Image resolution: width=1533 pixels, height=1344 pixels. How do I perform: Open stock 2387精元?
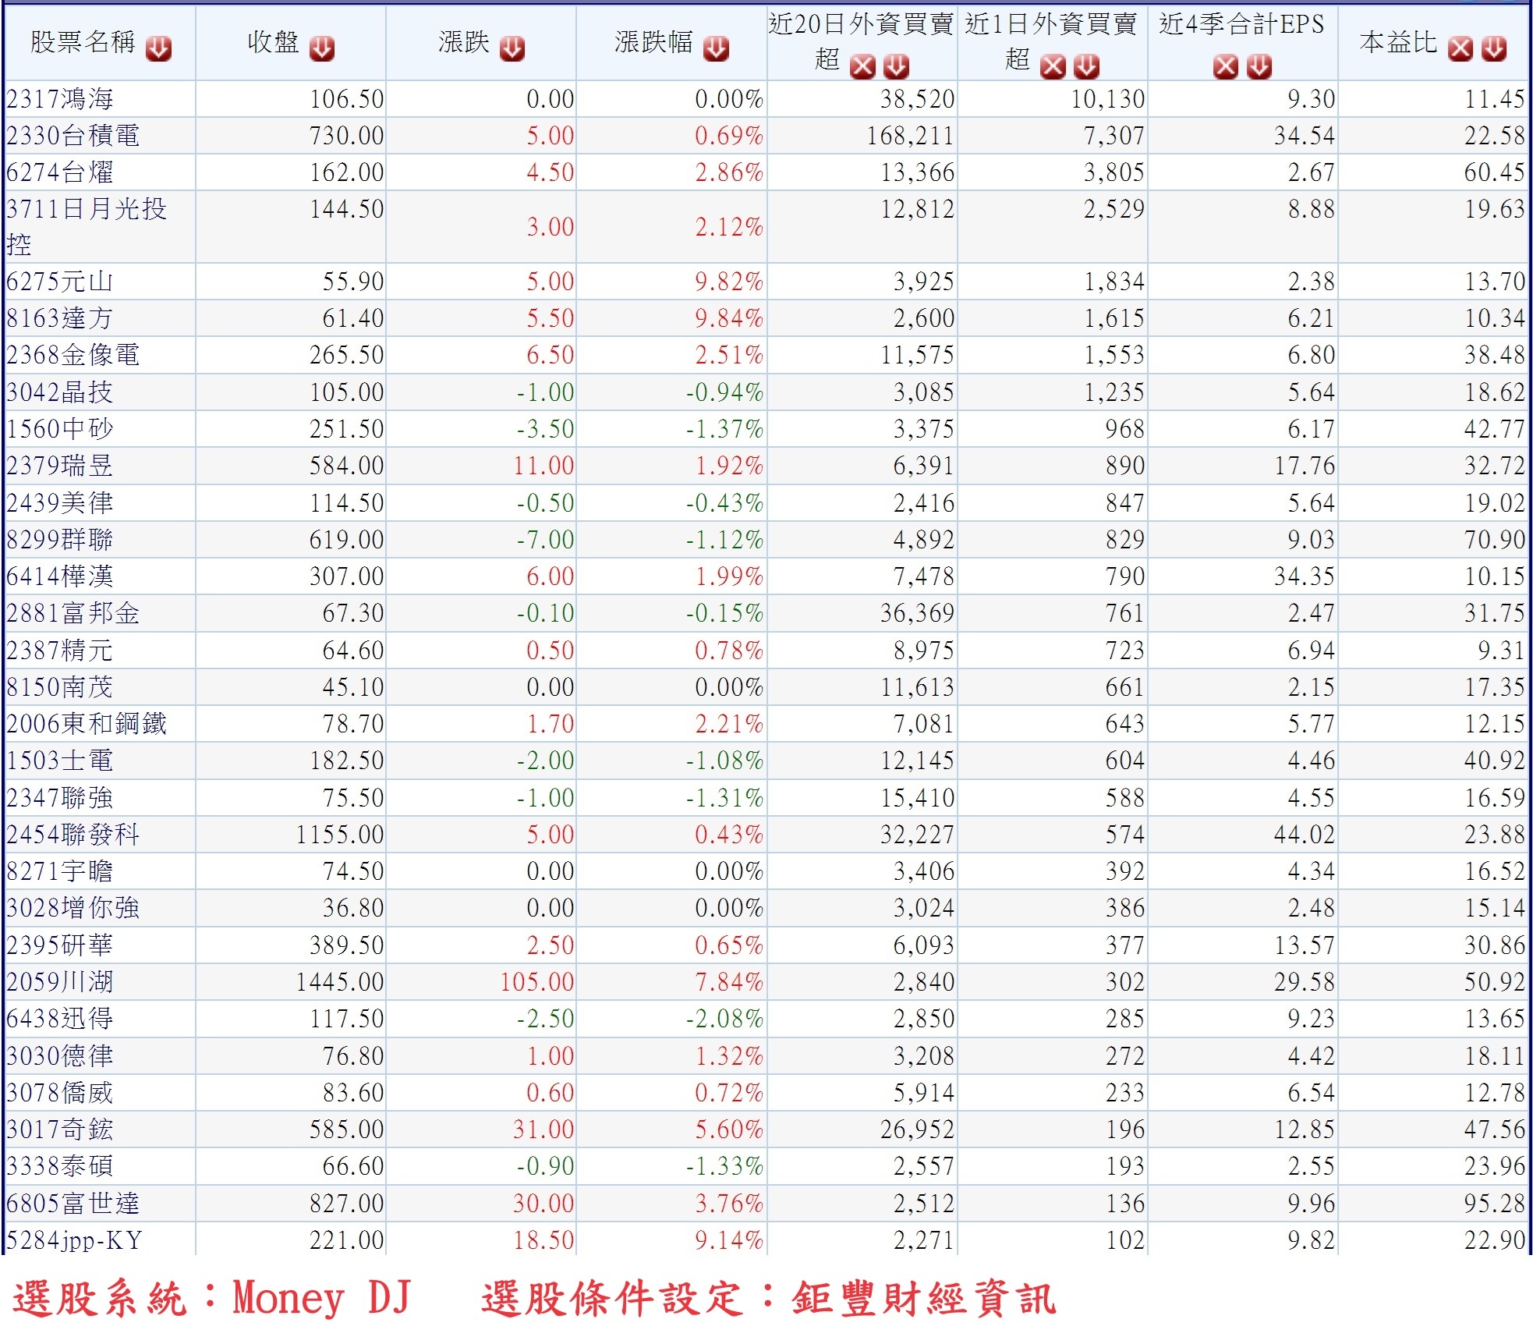click(60, 651)
